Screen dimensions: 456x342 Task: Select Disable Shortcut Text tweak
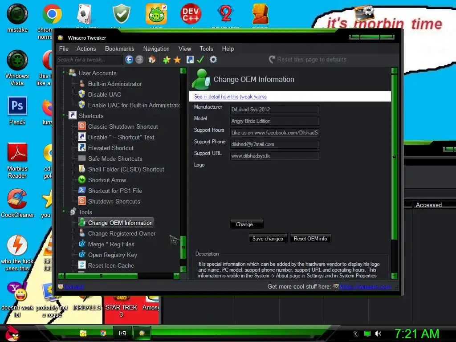121,137
